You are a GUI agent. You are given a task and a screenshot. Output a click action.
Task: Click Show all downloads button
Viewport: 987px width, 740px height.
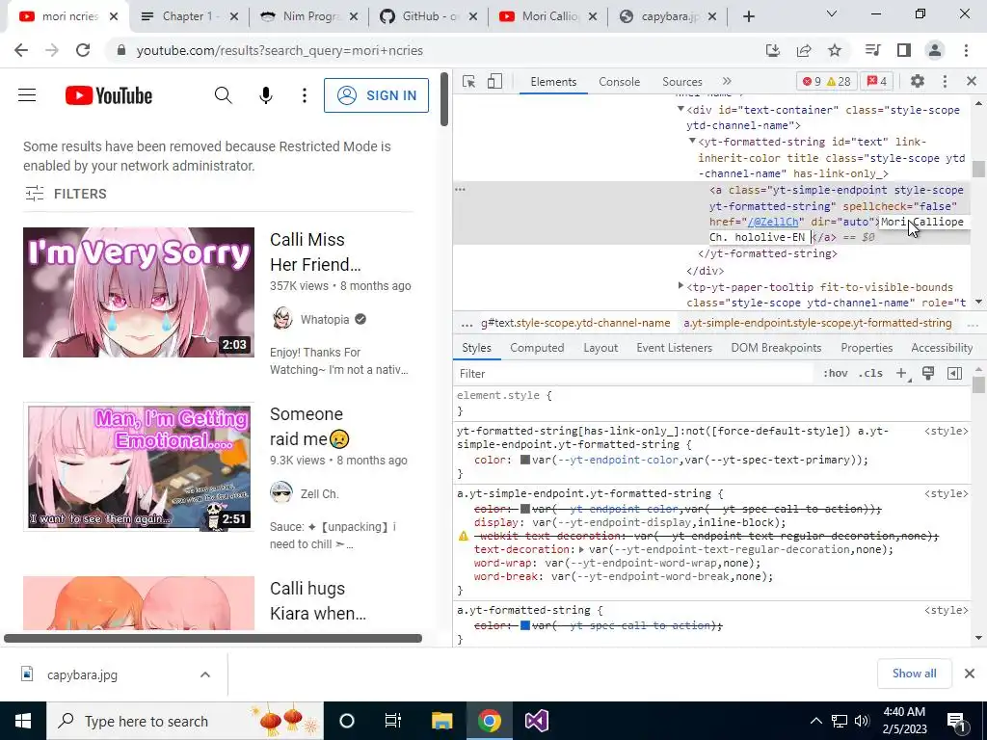pos(914,674)
